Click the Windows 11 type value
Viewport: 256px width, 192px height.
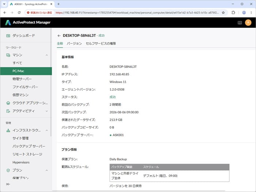click(118, 82)
